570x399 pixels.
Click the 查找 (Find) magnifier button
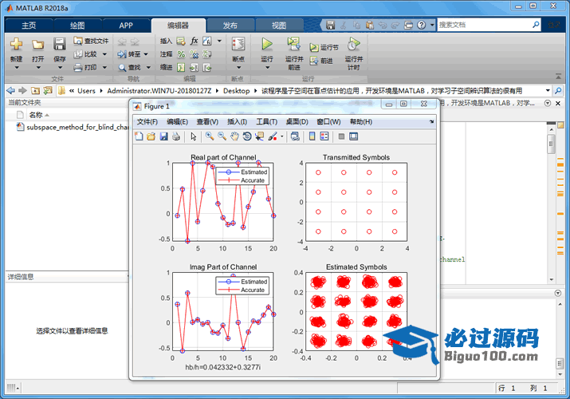[129, 67]
